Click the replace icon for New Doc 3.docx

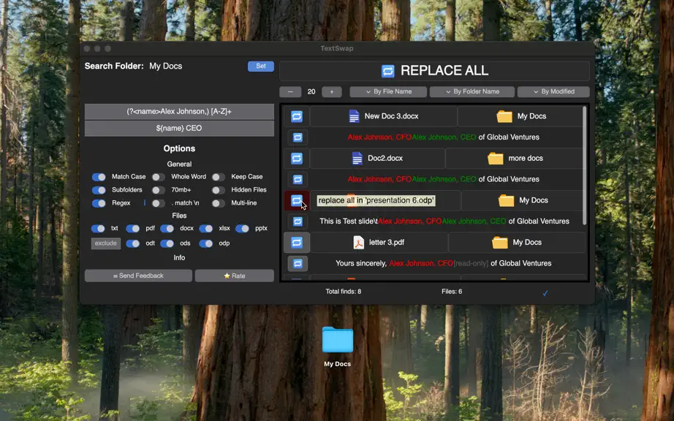point(297,116)
